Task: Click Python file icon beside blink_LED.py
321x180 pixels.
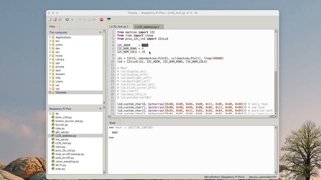Action: click(x=53, y=117)
